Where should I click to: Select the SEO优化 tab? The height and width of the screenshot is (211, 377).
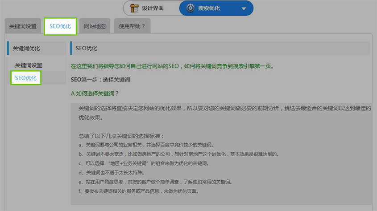coord(60,26)
